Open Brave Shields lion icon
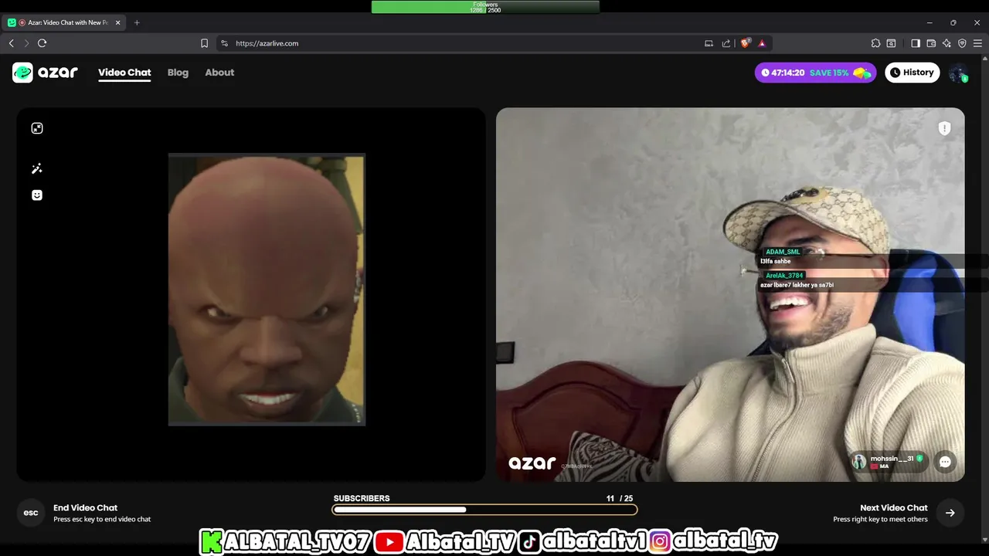Image resolution: width=989 pixels, height=556 pixels. coord(745,43)
